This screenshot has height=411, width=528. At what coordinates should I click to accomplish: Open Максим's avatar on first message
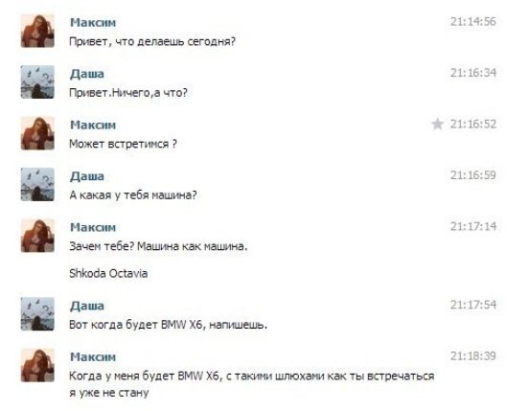coord(37,31)
